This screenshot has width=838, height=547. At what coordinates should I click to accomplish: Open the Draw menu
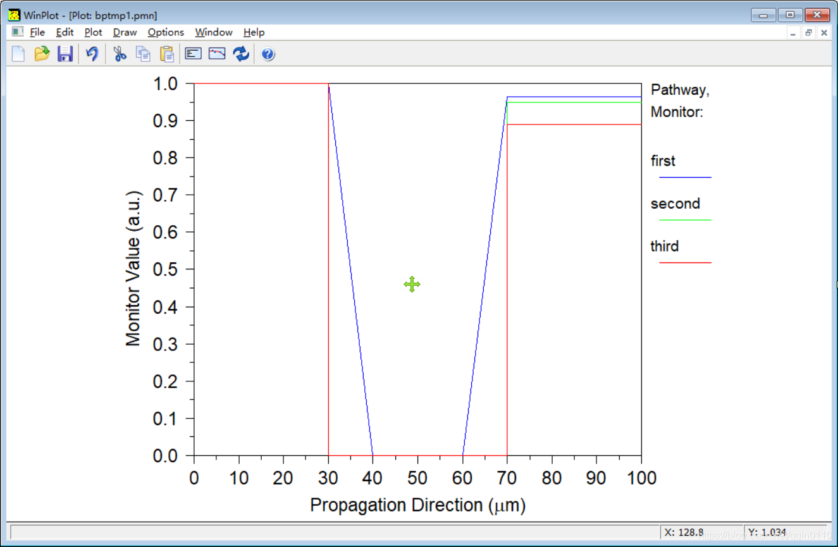tap(125, 32)
